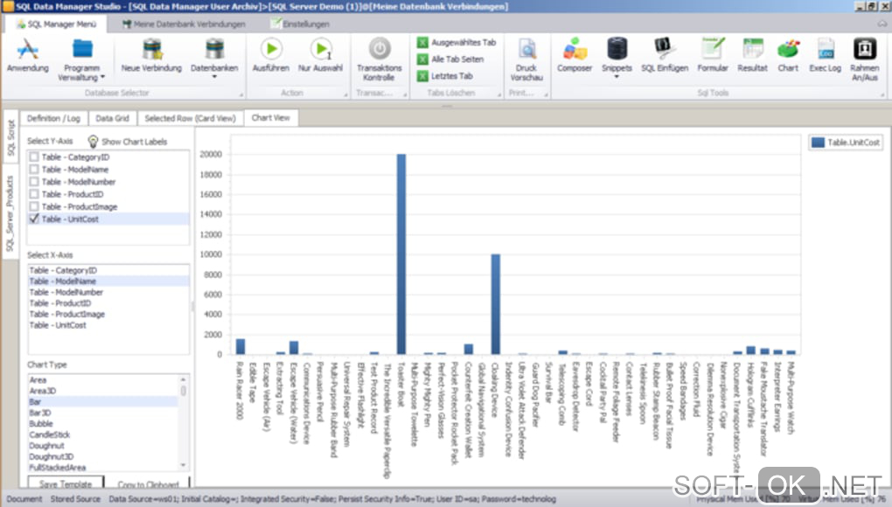Image resolution: width=892 pixels, height=507 pixels.
Task: Expand the Datenbanken dropdown arrow
Action: pyautogui.click(x=214, y=77)
